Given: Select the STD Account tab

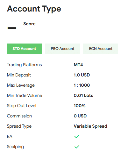Looking at the screenshot, I should click(x=24, y=49).
